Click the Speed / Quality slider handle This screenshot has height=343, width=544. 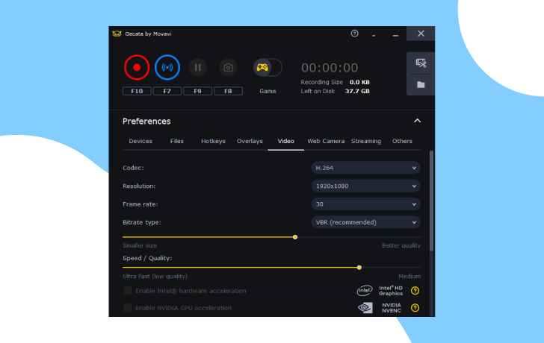coord(359,267)
